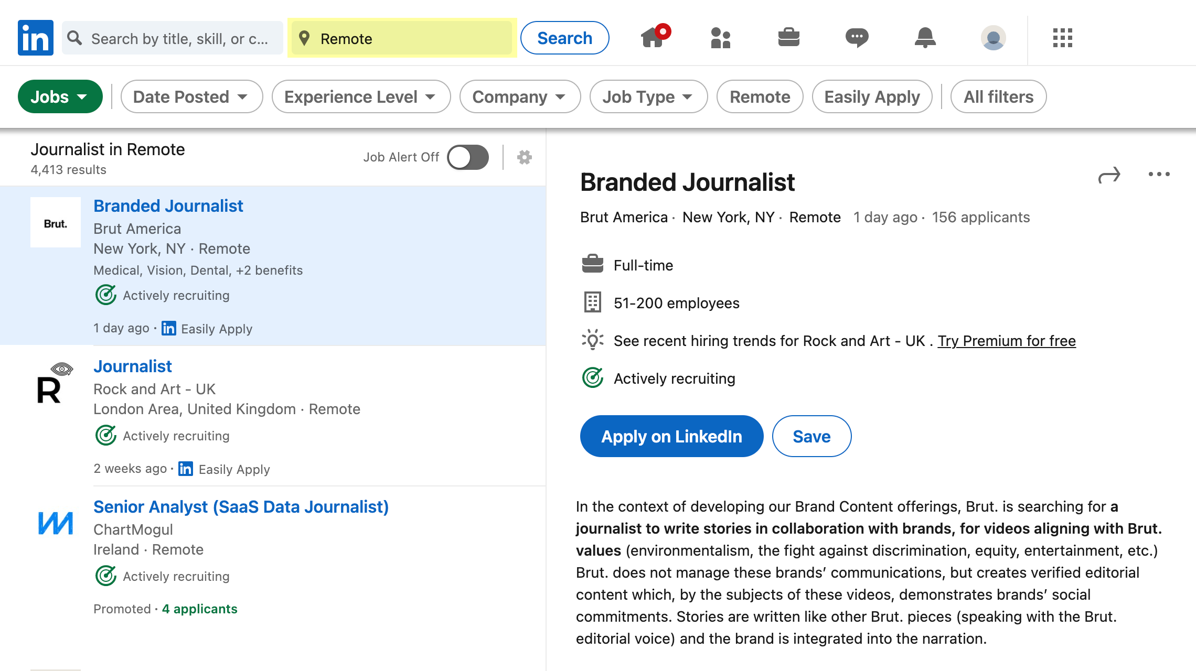Open All filters panel

[x=998, y=96]
